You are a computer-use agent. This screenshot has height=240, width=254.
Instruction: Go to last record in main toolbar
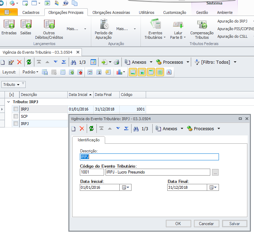coord(64,62)
